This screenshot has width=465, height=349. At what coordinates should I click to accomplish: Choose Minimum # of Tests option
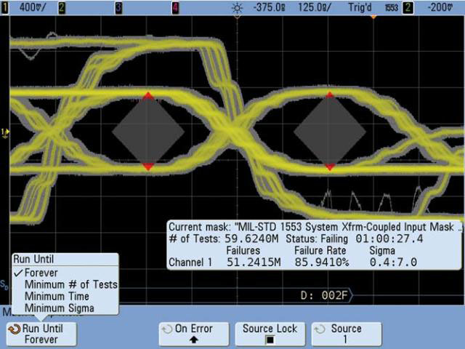70,284
